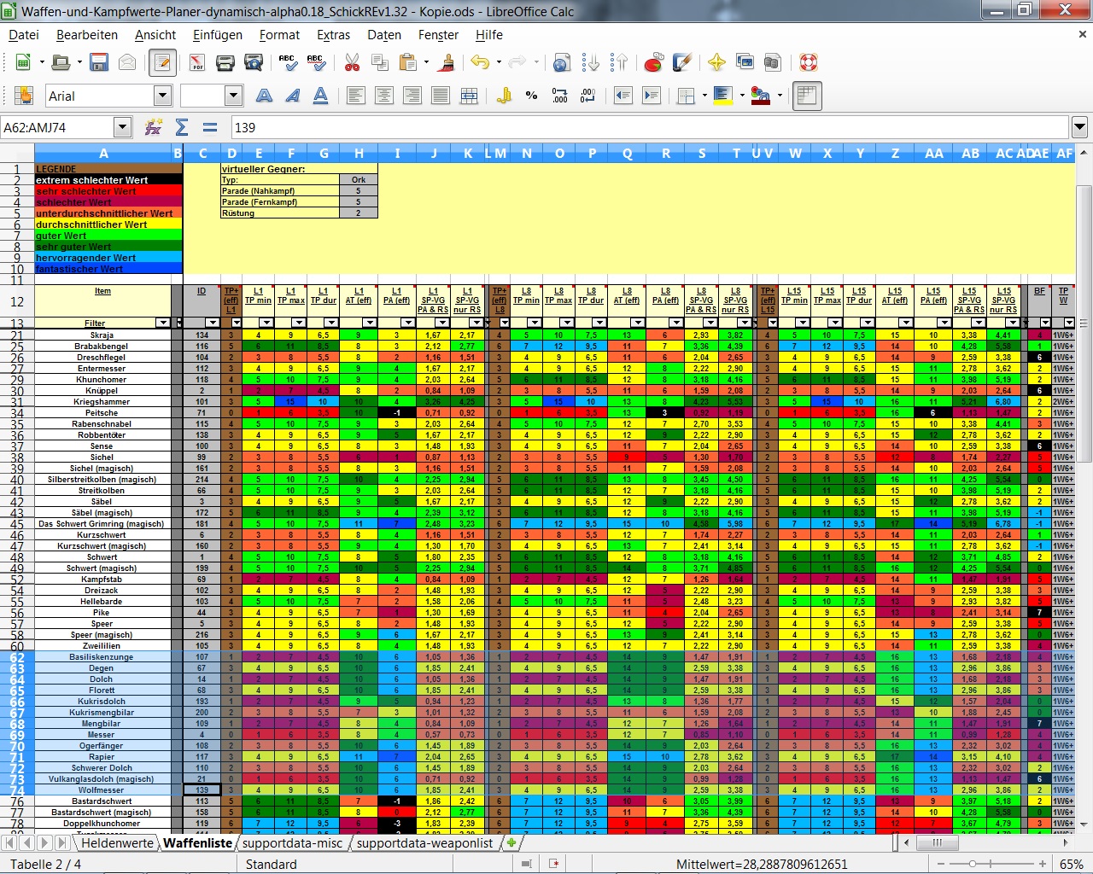Click the insert sheet plus tab button
Image resolution: width=1093 pixels, height=874 pixels.
511,842
